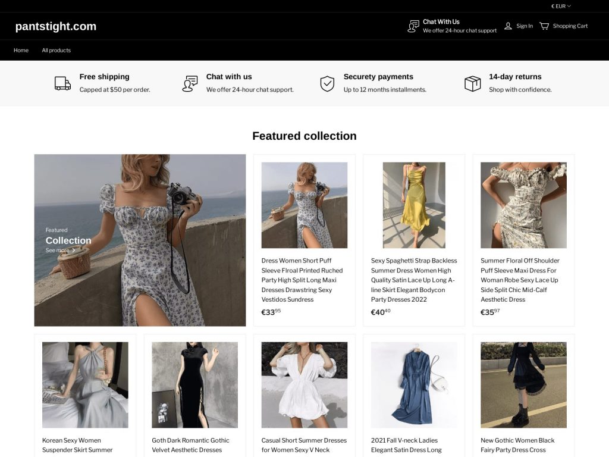Select the black Goth velvet dress thumbnail

pyautogui.click(x=194, y=384)
